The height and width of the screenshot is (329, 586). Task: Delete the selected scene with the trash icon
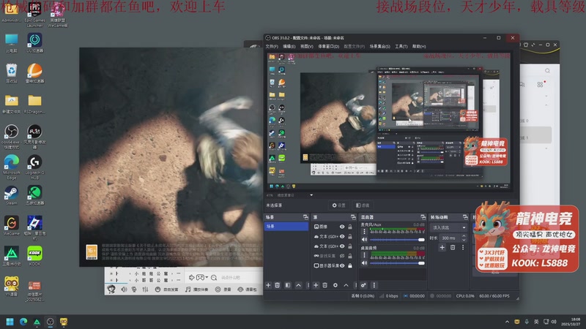tap(278, 285)
